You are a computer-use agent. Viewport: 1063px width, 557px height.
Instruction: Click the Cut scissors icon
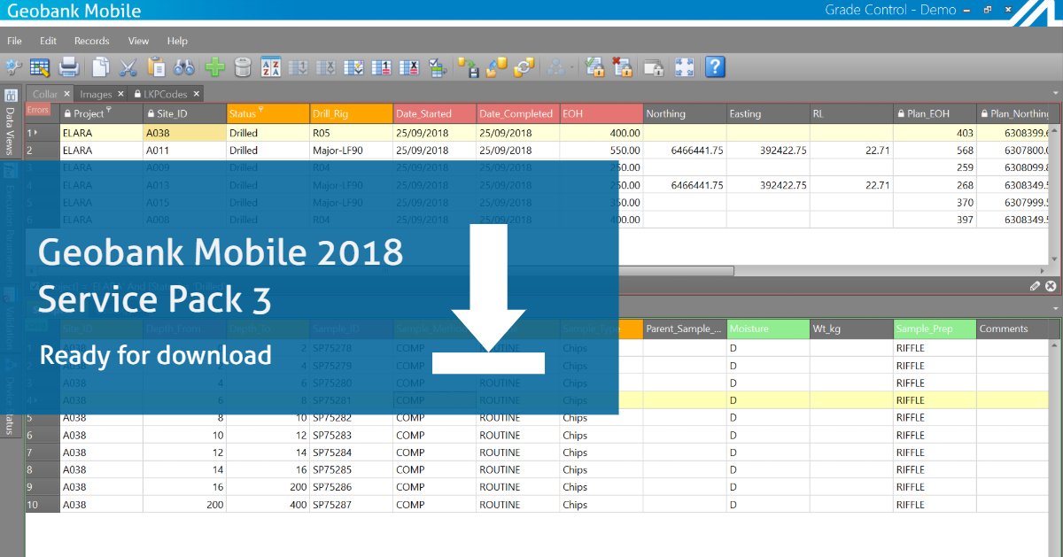coord(128,66)
